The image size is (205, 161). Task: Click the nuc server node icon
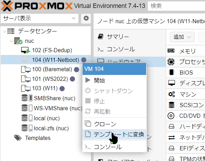[x=18, y=41]
